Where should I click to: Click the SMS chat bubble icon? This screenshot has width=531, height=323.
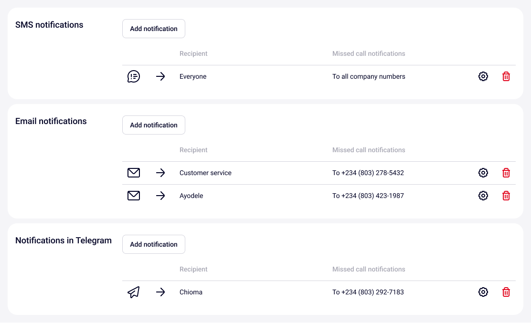tap(134, 76)
